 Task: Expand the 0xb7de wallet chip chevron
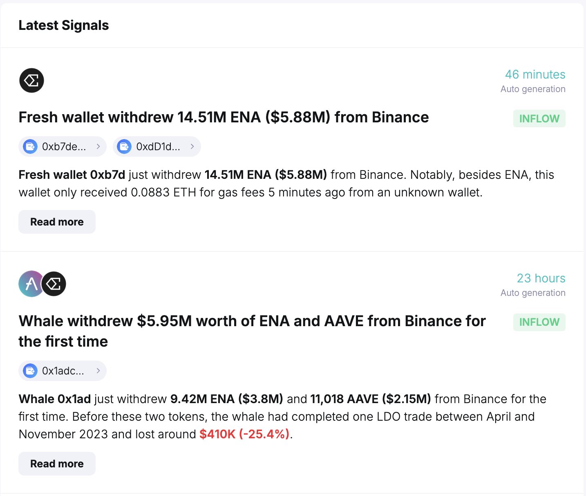(x=98, y=147)
